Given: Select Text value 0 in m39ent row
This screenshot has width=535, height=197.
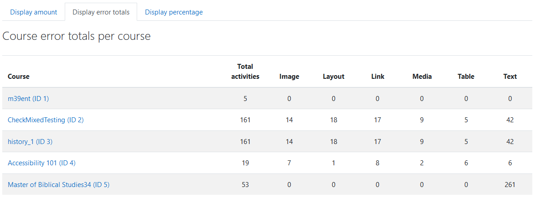Looking at the screenshot, I should pos(510,99).
